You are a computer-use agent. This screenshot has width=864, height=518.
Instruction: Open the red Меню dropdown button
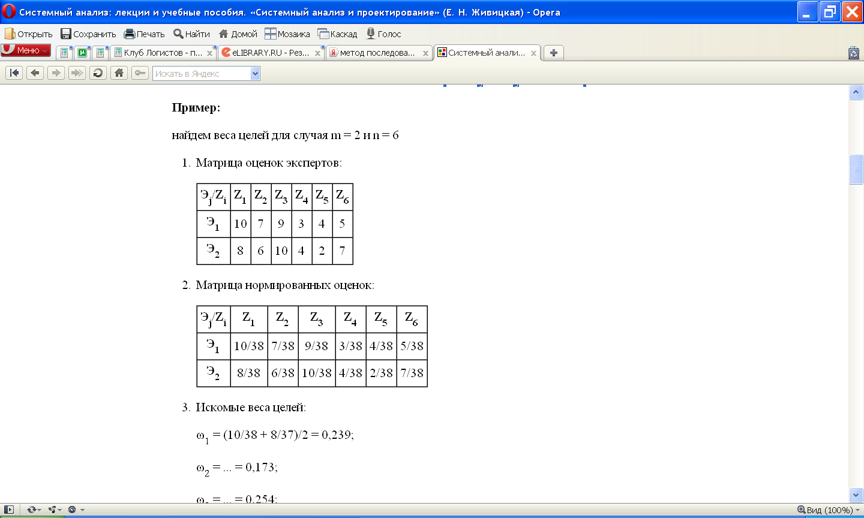tap(26, 50)
